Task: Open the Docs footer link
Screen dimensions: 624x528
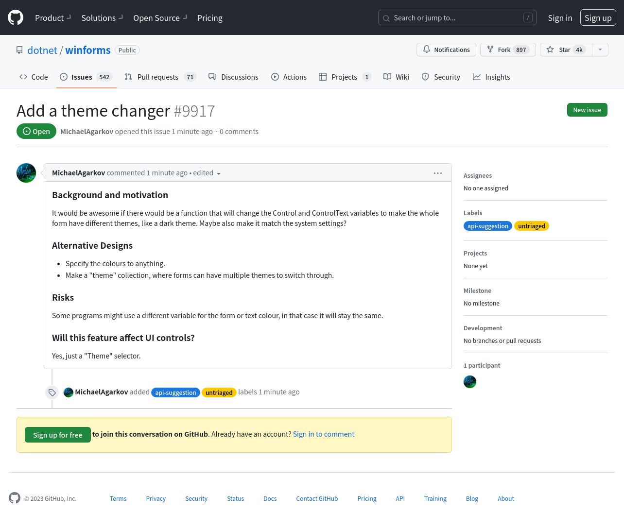Action: tap(270, 499)
